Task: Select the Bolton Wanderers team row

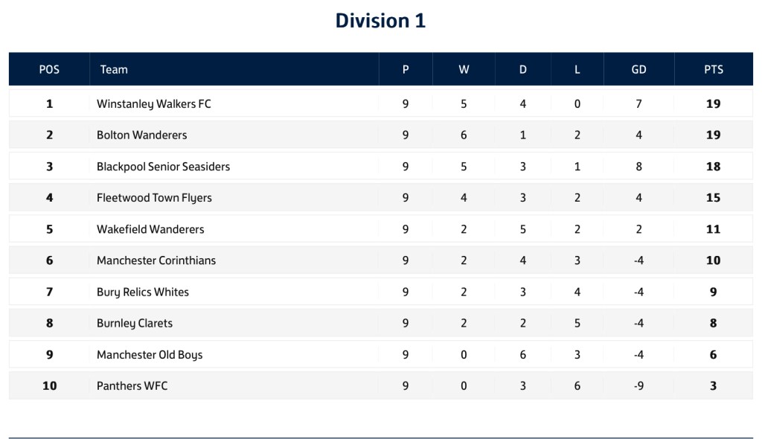Action: 142,135
